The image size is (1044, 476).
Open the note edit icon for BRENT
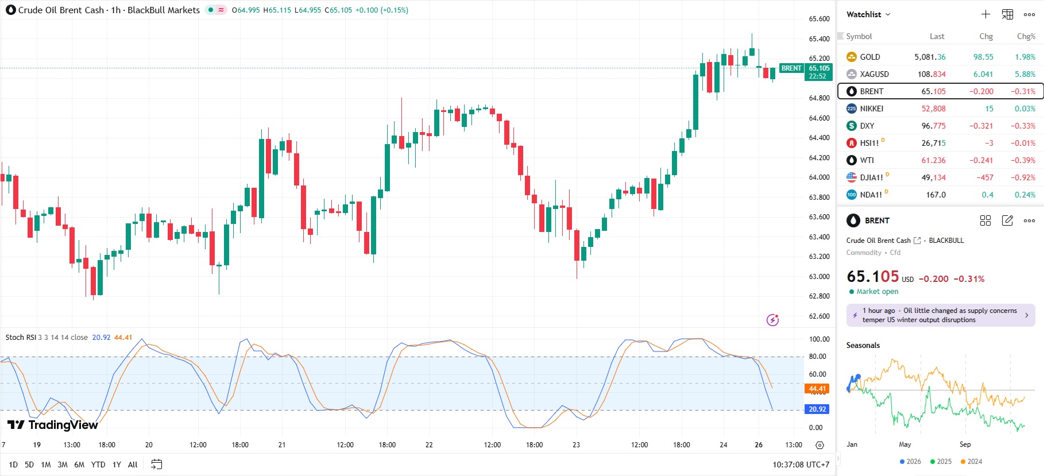point(1007,220)
